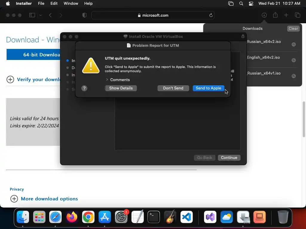This screenshot has width=306, height=229.
Task: Open the Help menu
Action: coord(88,3)
